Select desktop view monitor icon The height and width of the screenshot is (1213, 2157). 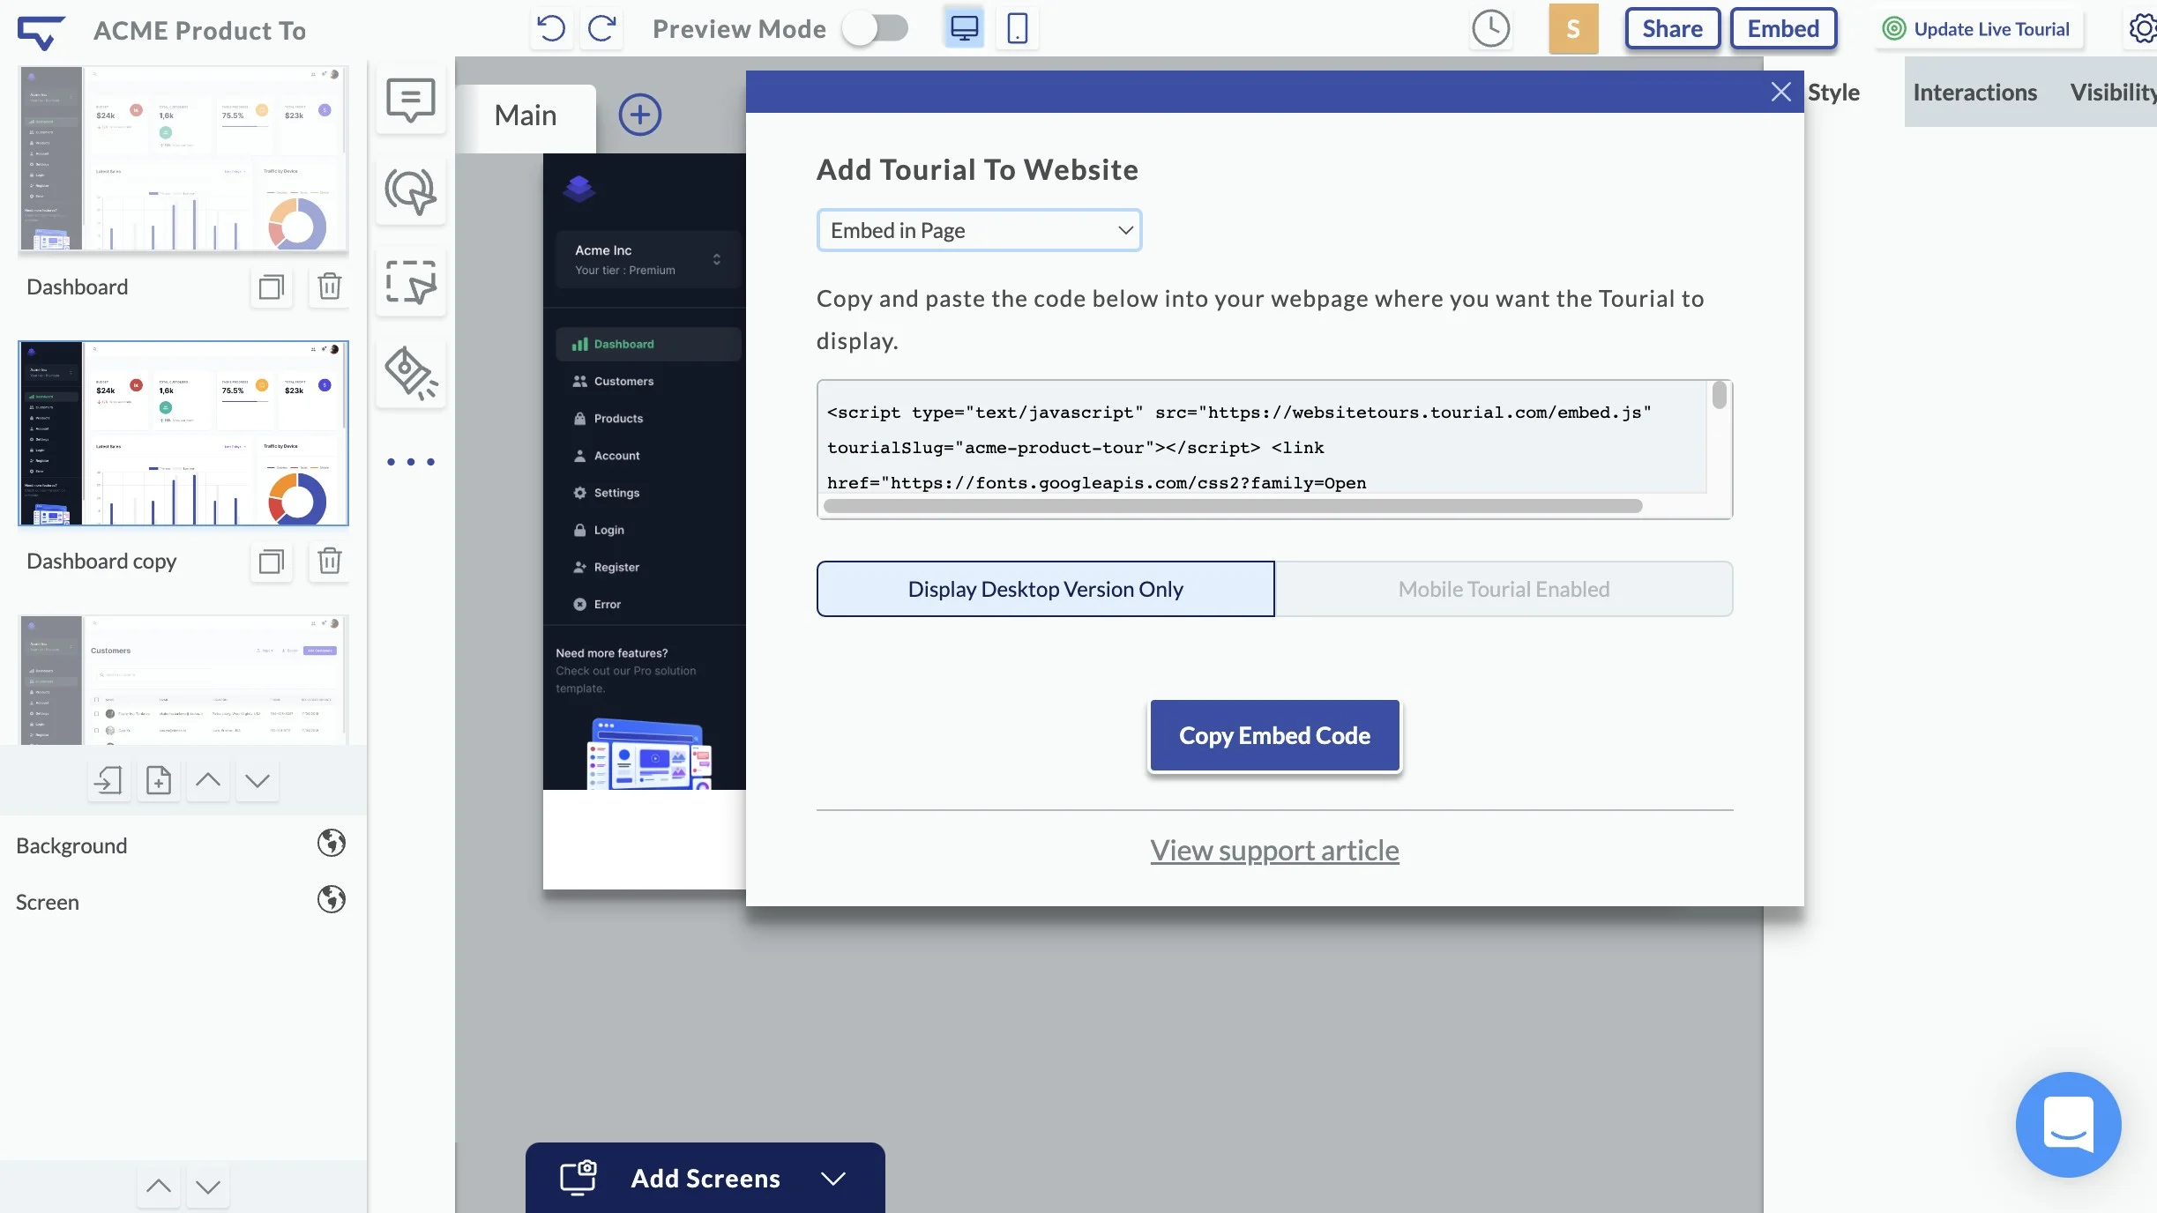964,28
